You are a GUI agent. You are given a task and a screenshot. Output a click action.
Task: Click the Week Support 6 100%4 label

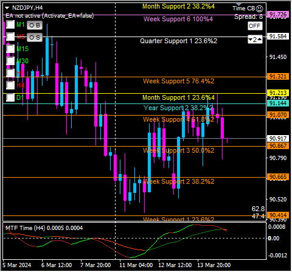[x=178, y=19]
